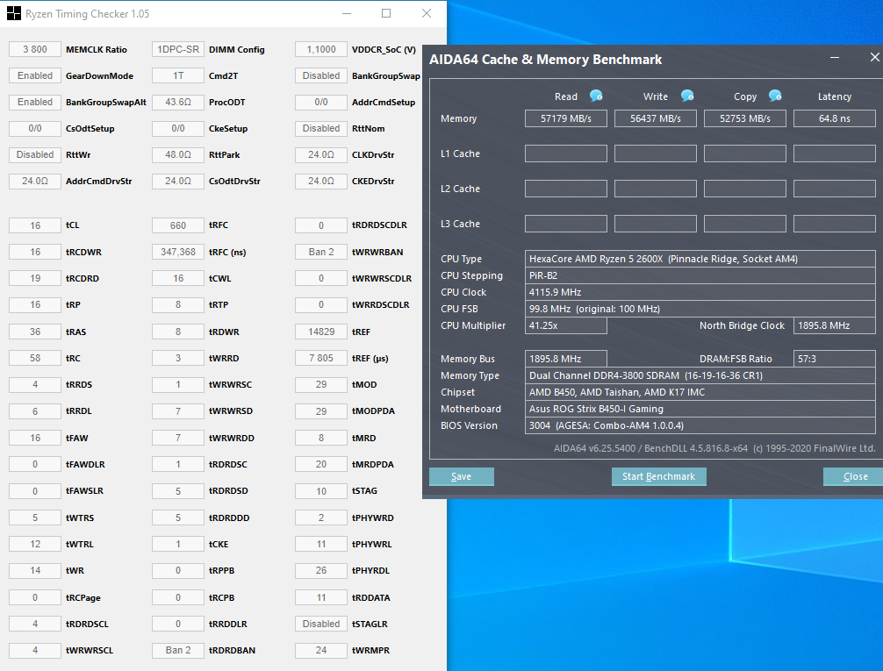Click Motherboard Asus ROG Strix field

click(x=700, y=409)
